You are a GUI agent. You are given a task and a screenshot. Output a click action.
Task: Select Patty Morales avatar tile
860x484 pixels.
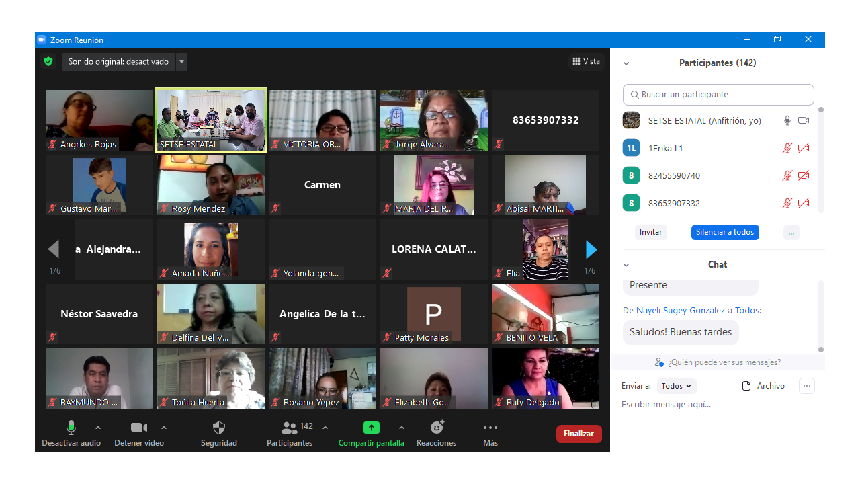(434, 314)
